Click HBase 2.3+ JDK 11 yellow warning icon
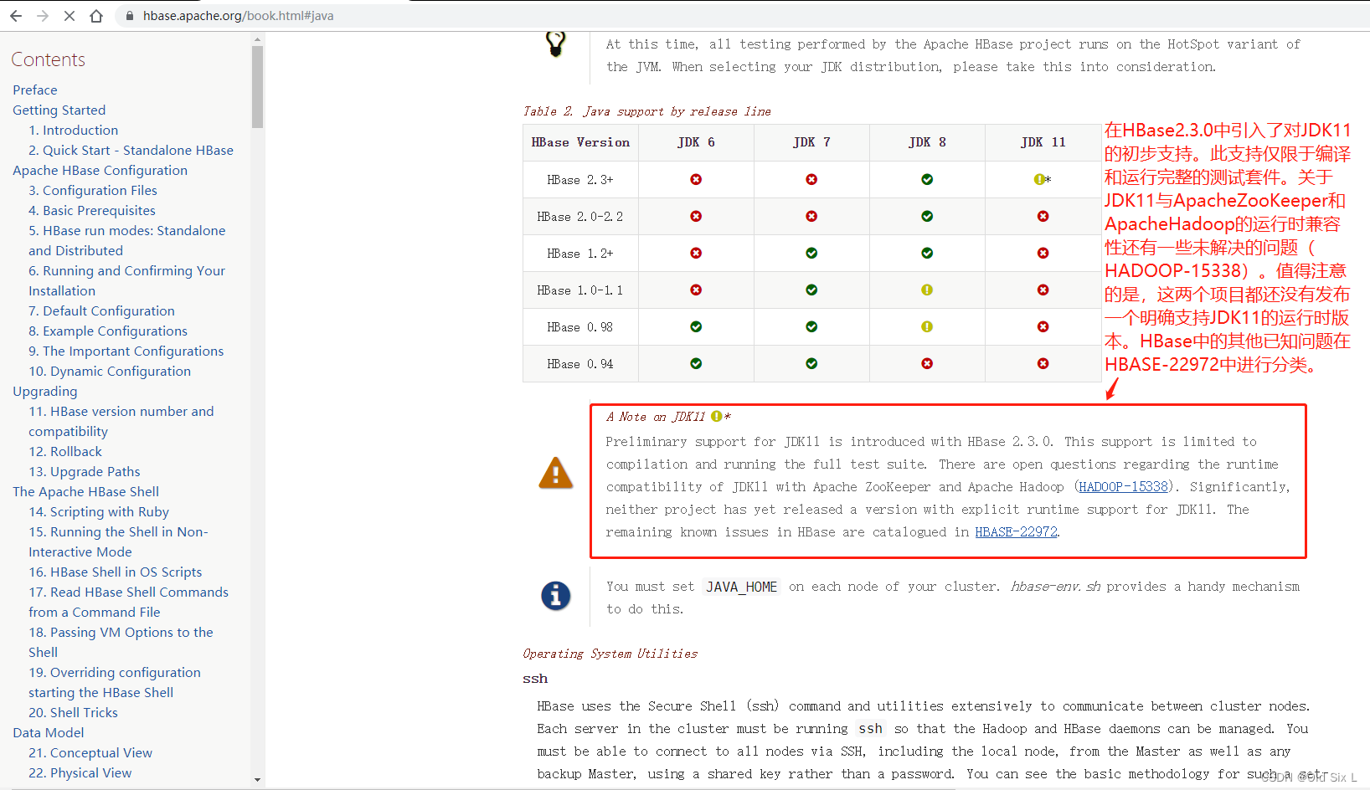1370x790 pixels. tap(1039, 179)
